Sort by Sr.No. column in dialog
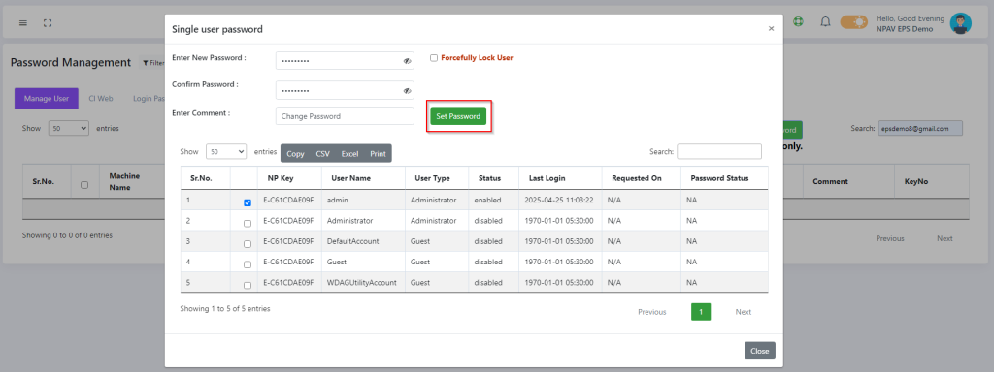994x372 pixels. point(206,178)
